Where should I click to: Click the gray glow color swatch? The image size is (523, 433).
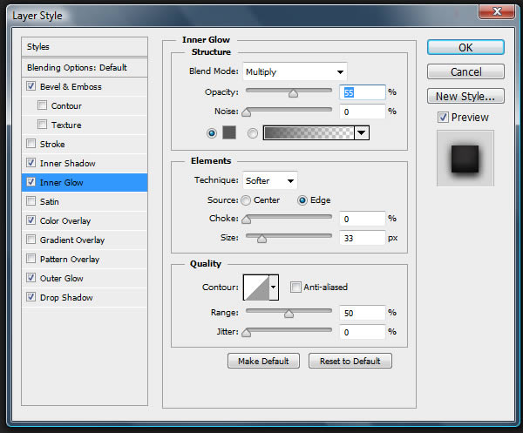point(229,132)
